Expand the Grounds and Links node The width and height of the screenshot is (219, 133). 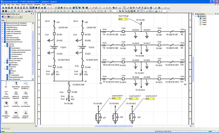(x=8, y=59)
